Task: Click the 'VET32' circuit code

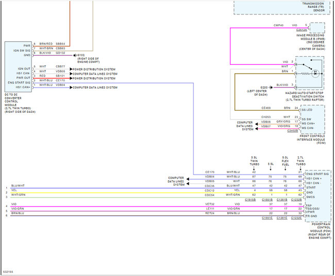Action: tap(210, 204)
